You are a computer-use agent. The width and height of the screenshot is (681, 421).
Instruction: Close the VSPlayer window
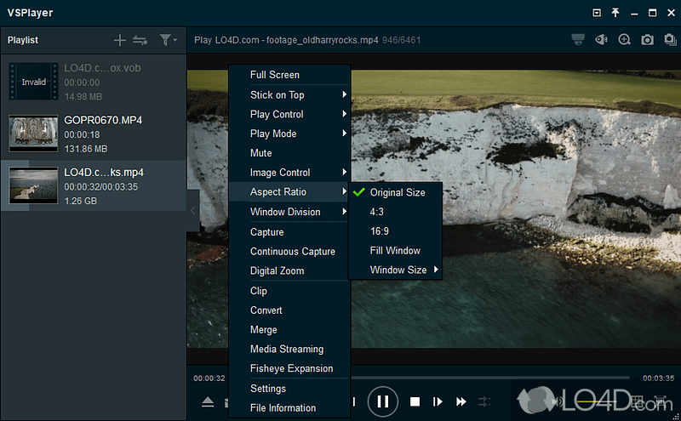[671, 13]
